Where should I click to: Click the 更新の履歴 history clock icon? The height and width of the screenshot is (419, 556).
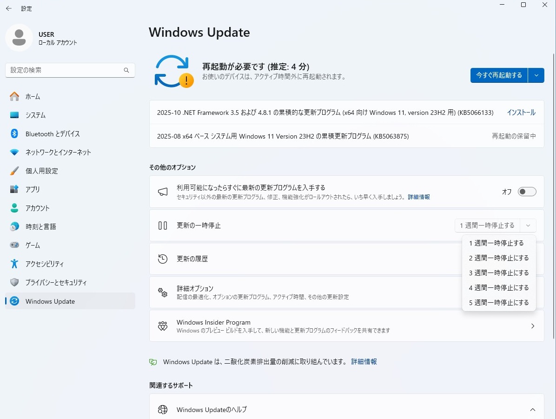pyautogui.click(x=163, y=259)
